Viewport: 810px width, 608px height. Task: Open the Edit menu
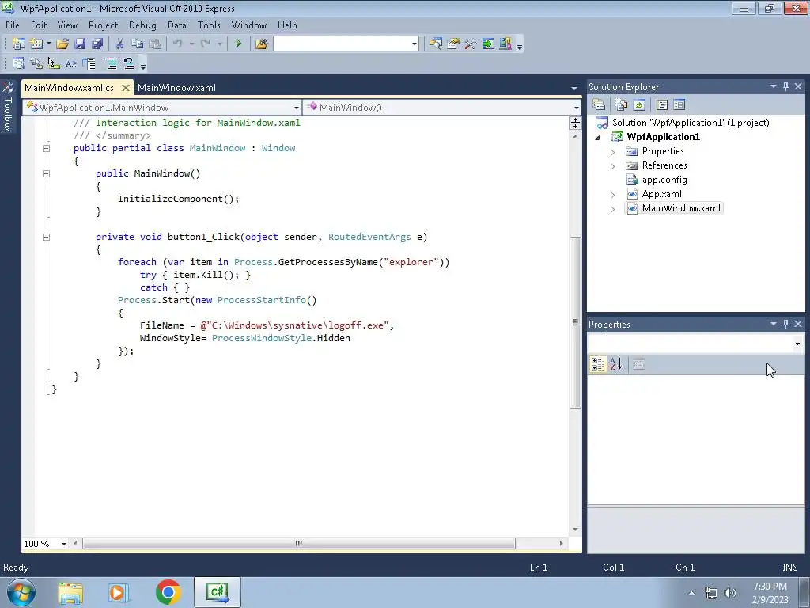(39, 25)
